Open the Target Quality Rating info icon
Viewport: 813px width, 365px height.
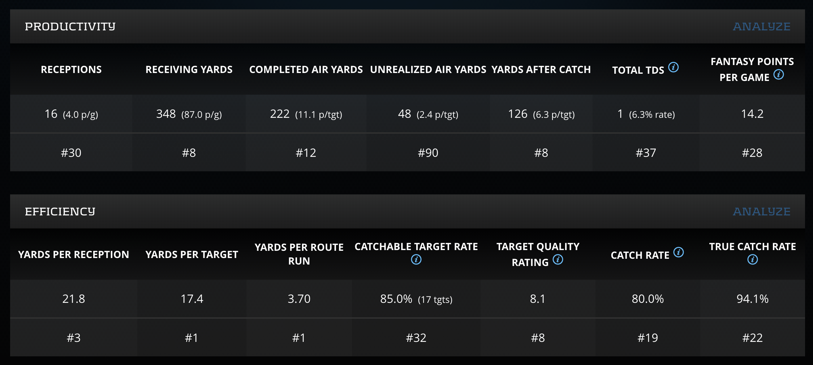[x=558, y=259]
